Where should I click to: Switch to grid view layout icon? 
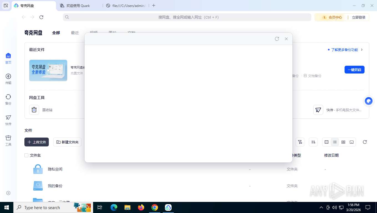point(343,142)
